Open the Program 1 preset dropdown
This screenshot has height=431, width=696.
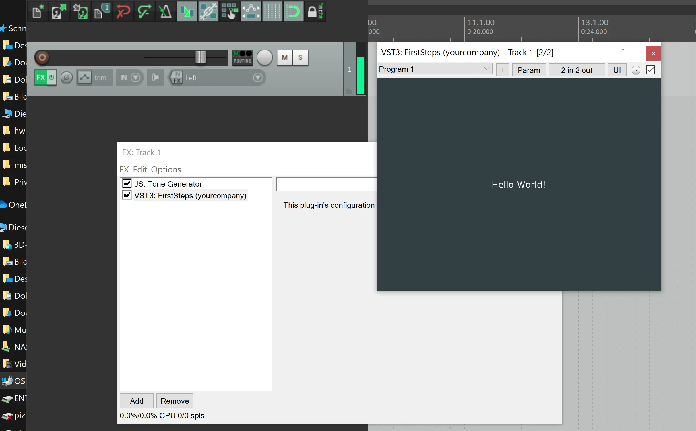(435, 69)
